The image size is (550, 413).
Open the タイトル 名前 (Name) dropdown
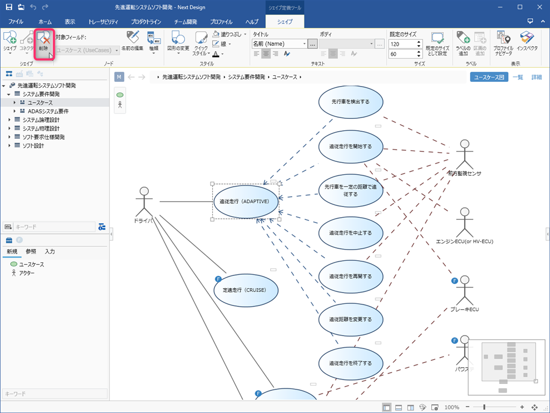(x=305, y=44)
